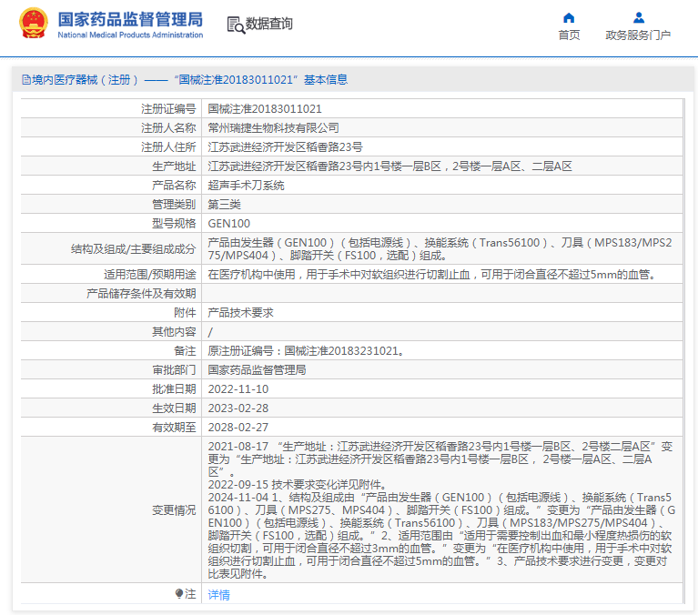The height and width of the screenshot is (615, 698).
Task: Click the 有效期至 row label
Action: (174, 428)
